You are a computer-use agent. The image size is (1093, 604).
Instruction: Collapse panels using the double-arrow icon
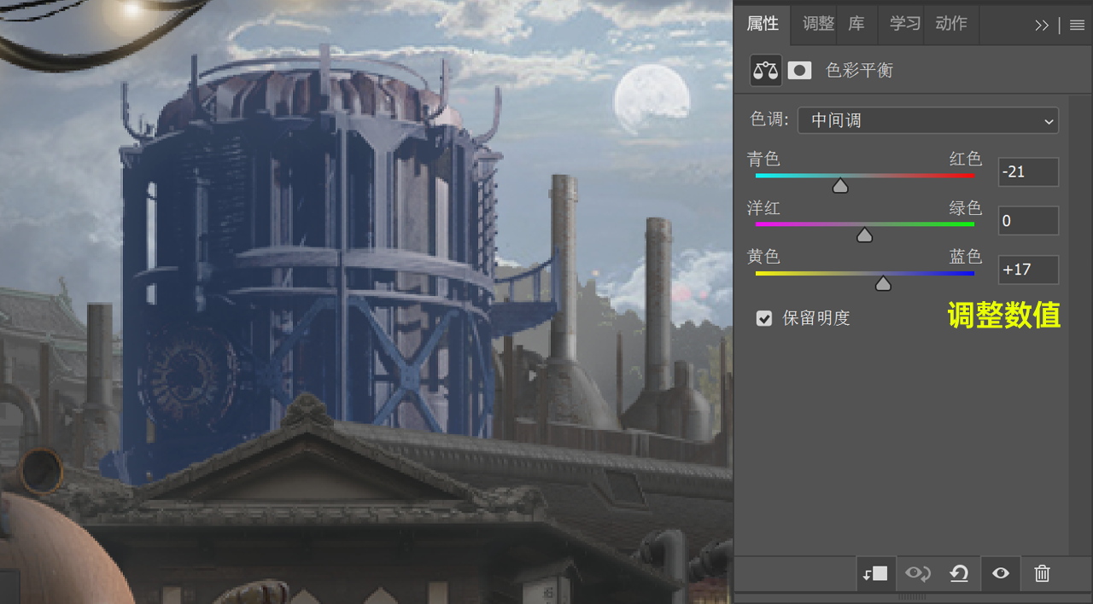tap(1042, 26)
